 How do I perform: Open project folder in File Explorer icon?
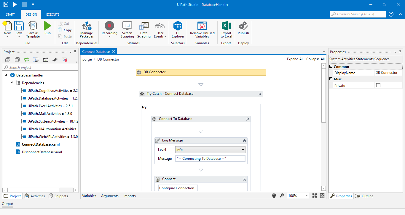click(x=45, y=60)
